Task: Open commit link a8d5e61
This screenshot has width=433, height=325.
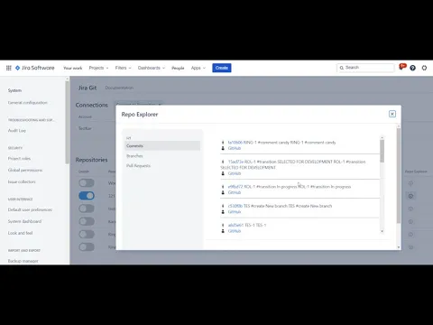Action: click(235, 225)
